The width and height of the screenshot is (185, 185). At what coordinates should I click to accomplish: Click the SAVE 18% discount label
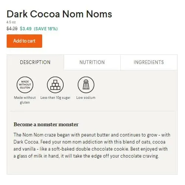pos(46,28)
